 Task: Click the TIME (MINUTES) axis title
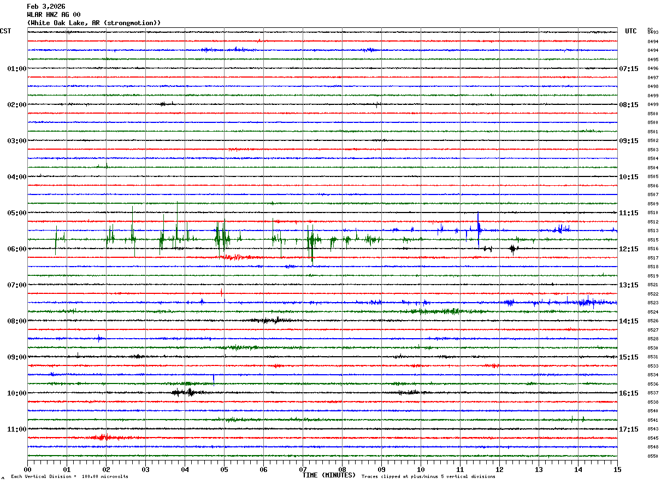click(x=329, y=475)
